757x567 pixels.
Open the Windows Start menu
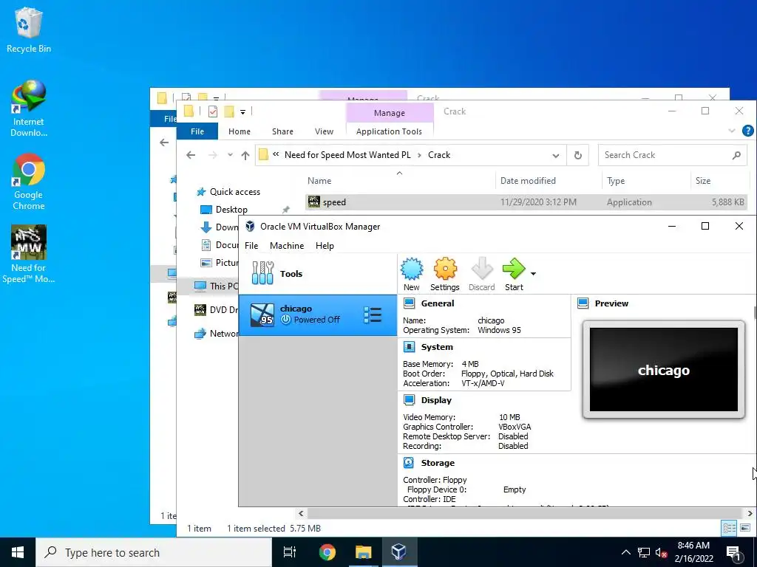pos(18,552)
